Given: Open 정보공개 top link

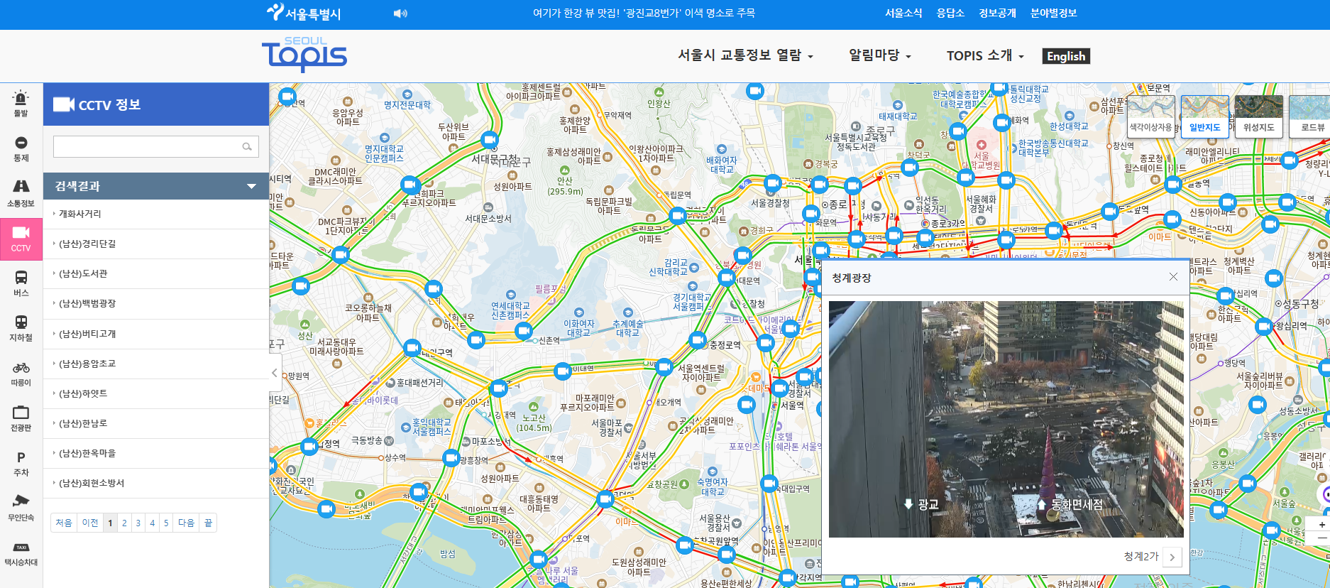Looking at the screenshot, I should point(997,13).
